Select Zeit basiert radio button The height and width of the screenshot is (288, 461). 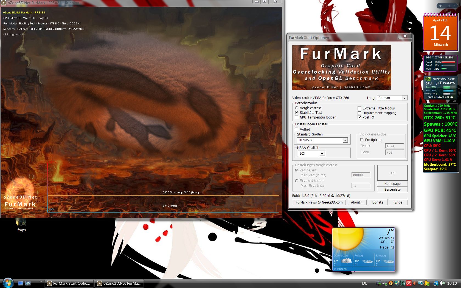(296, 170)
